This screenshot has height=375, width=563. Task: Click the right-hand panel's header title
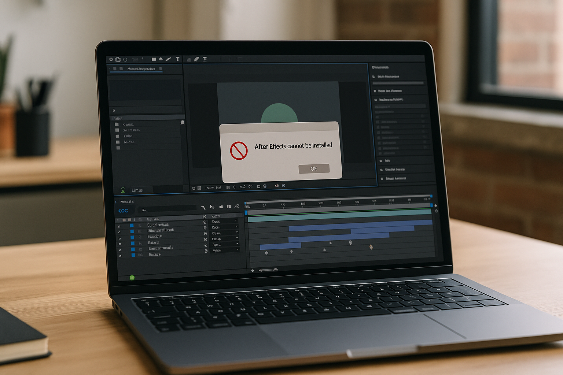[380, 67]
